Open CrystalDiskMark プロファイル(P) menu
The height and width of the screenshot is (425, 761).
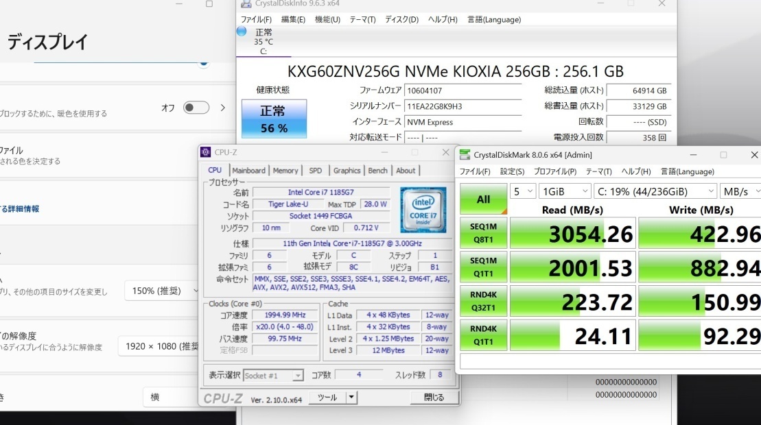tap(555, 171)
